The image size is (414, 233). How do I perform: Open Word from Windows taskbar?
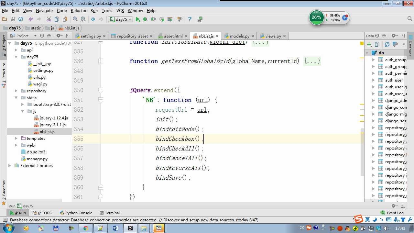tap(115, 228)
